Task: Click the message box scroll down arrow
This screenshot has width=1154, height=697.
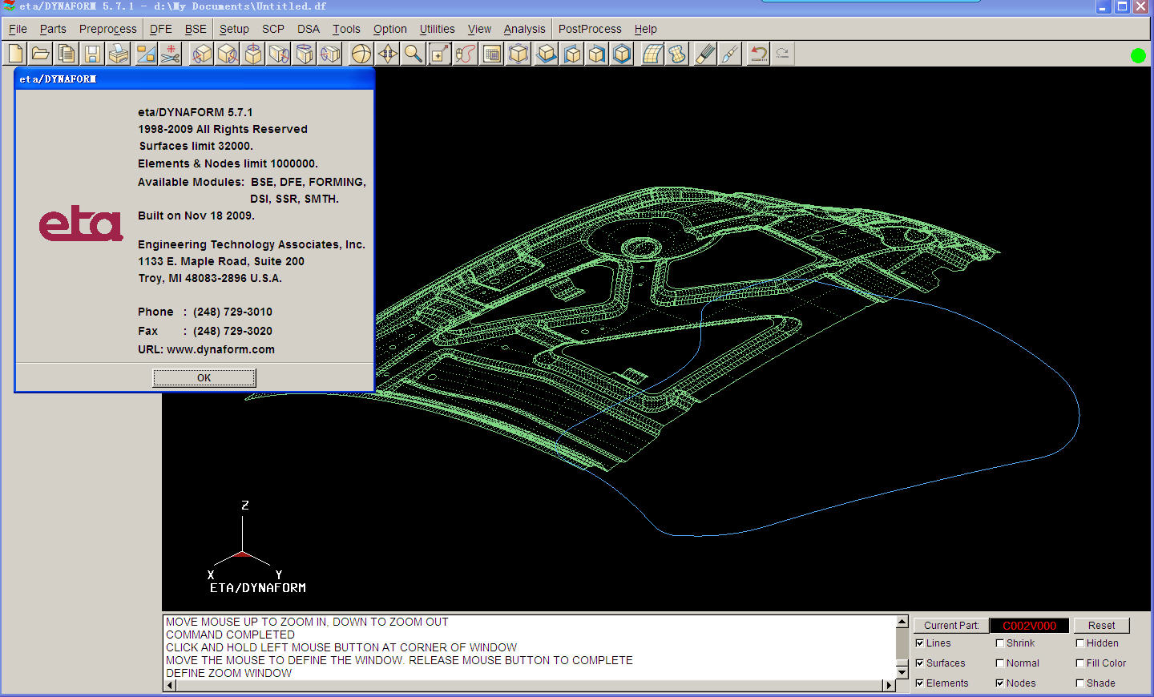Action: click(902, 673)
